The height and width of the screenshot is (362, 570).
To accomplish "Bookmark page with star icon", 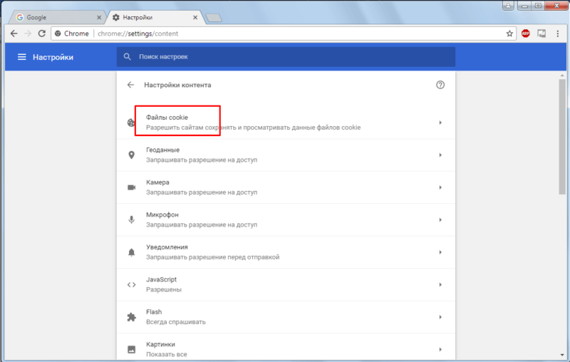I will coord(509,33).
